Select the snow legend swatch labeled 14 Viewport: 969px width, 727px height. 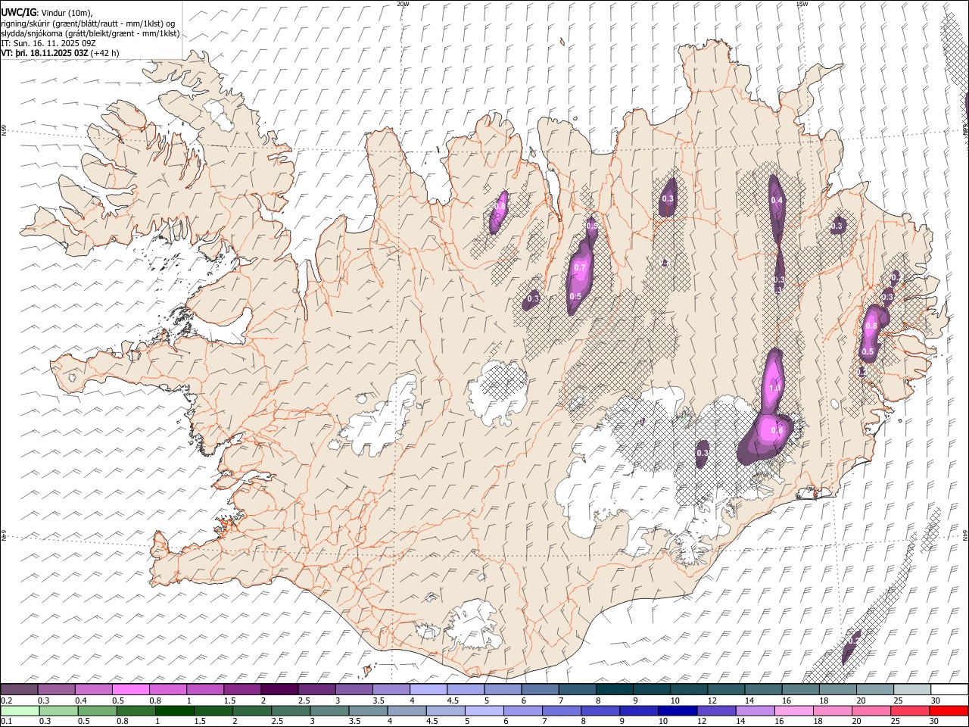click(763, 689)
